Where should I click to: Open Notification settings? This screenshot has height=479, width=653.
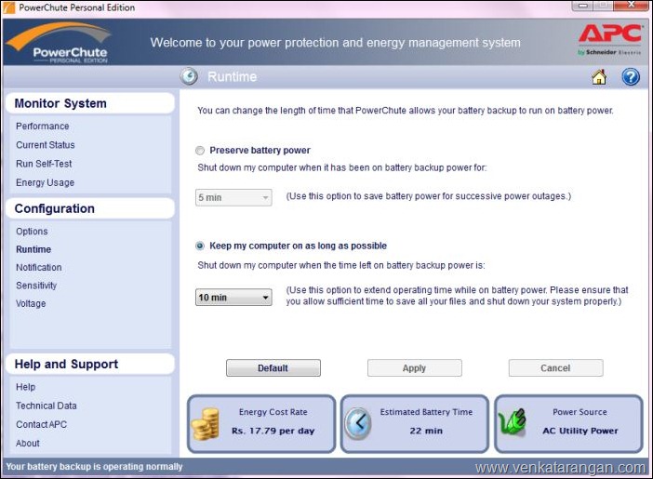(39, 268)
